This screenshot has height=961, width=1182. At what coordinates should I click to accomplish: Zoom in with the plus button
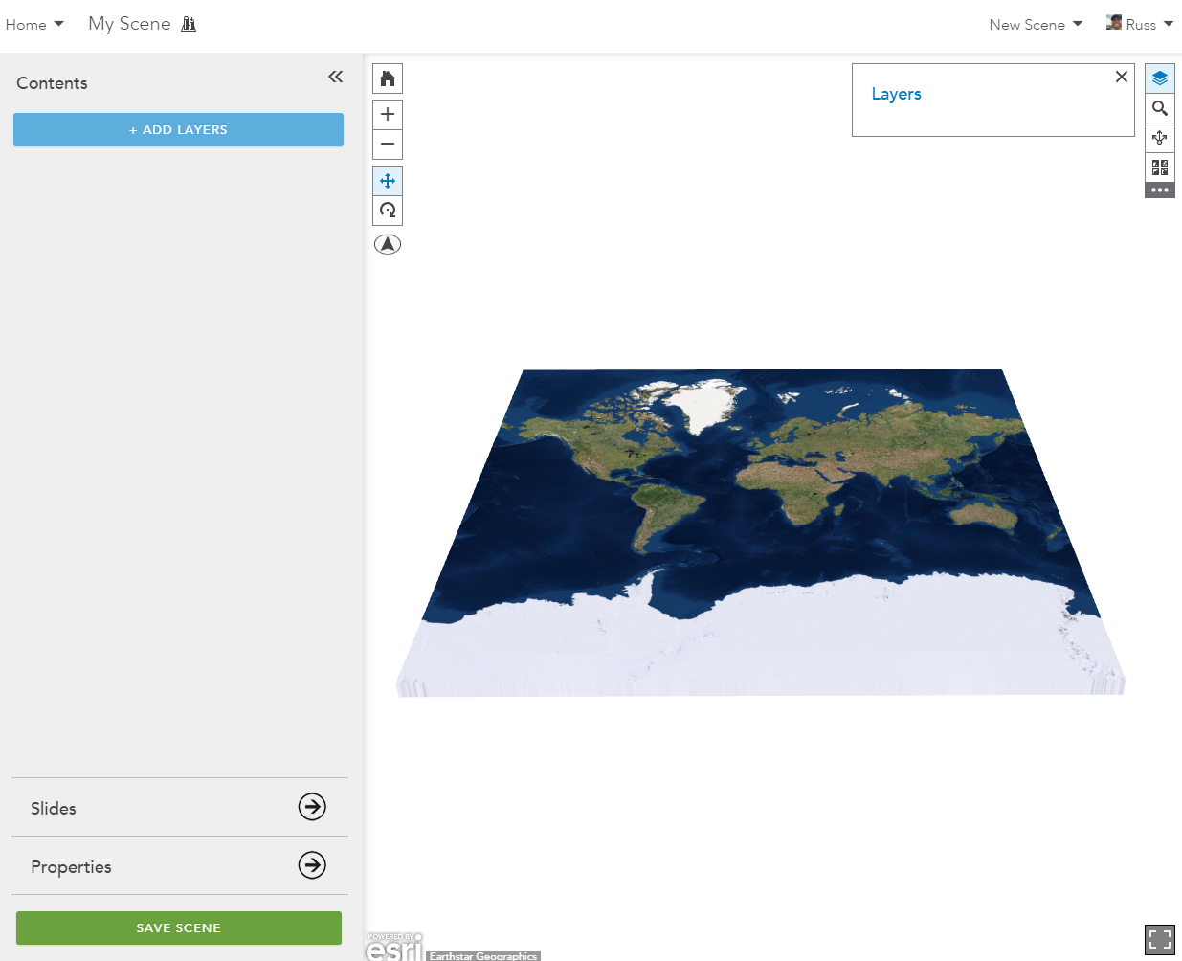[388, 114]
